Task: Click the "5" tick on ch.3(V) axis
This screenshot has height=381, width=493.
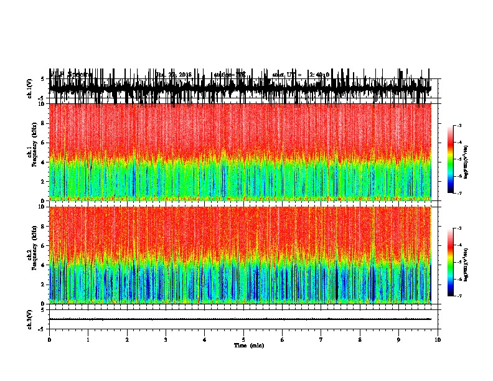Action: (43, 310)
